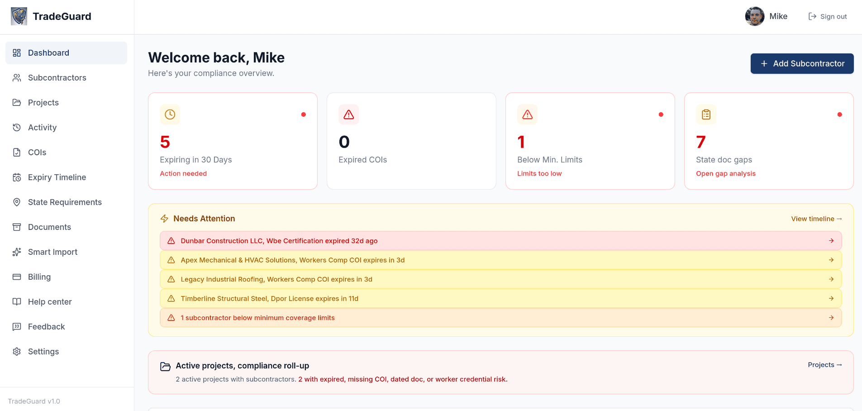Open the Projects sidebar item
This screenshot has height=411, width=862.
pyautogui.click(x=66, y=103)
